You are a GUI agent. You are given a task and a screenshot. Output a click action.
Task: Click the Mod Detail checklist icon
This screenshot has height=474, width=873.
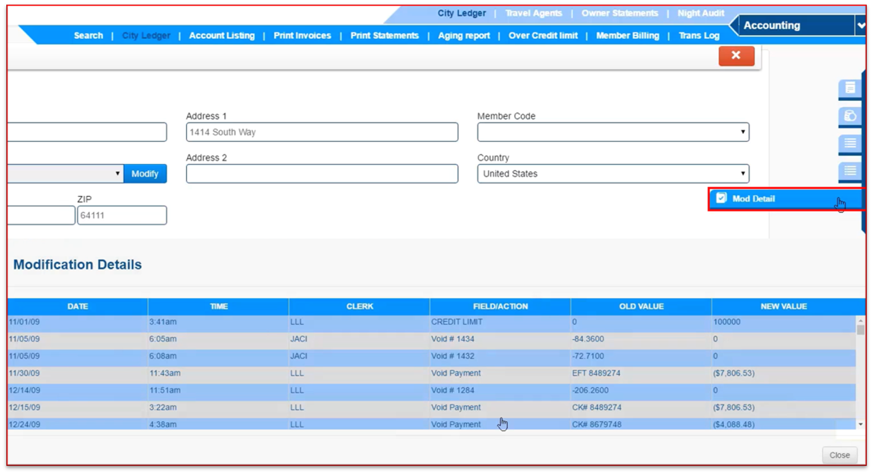point(721,198)
